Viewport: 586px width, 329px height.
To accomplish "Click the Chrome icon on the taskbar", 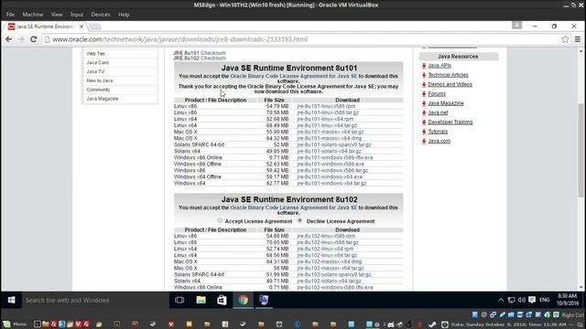I will (x=244, y=300).
